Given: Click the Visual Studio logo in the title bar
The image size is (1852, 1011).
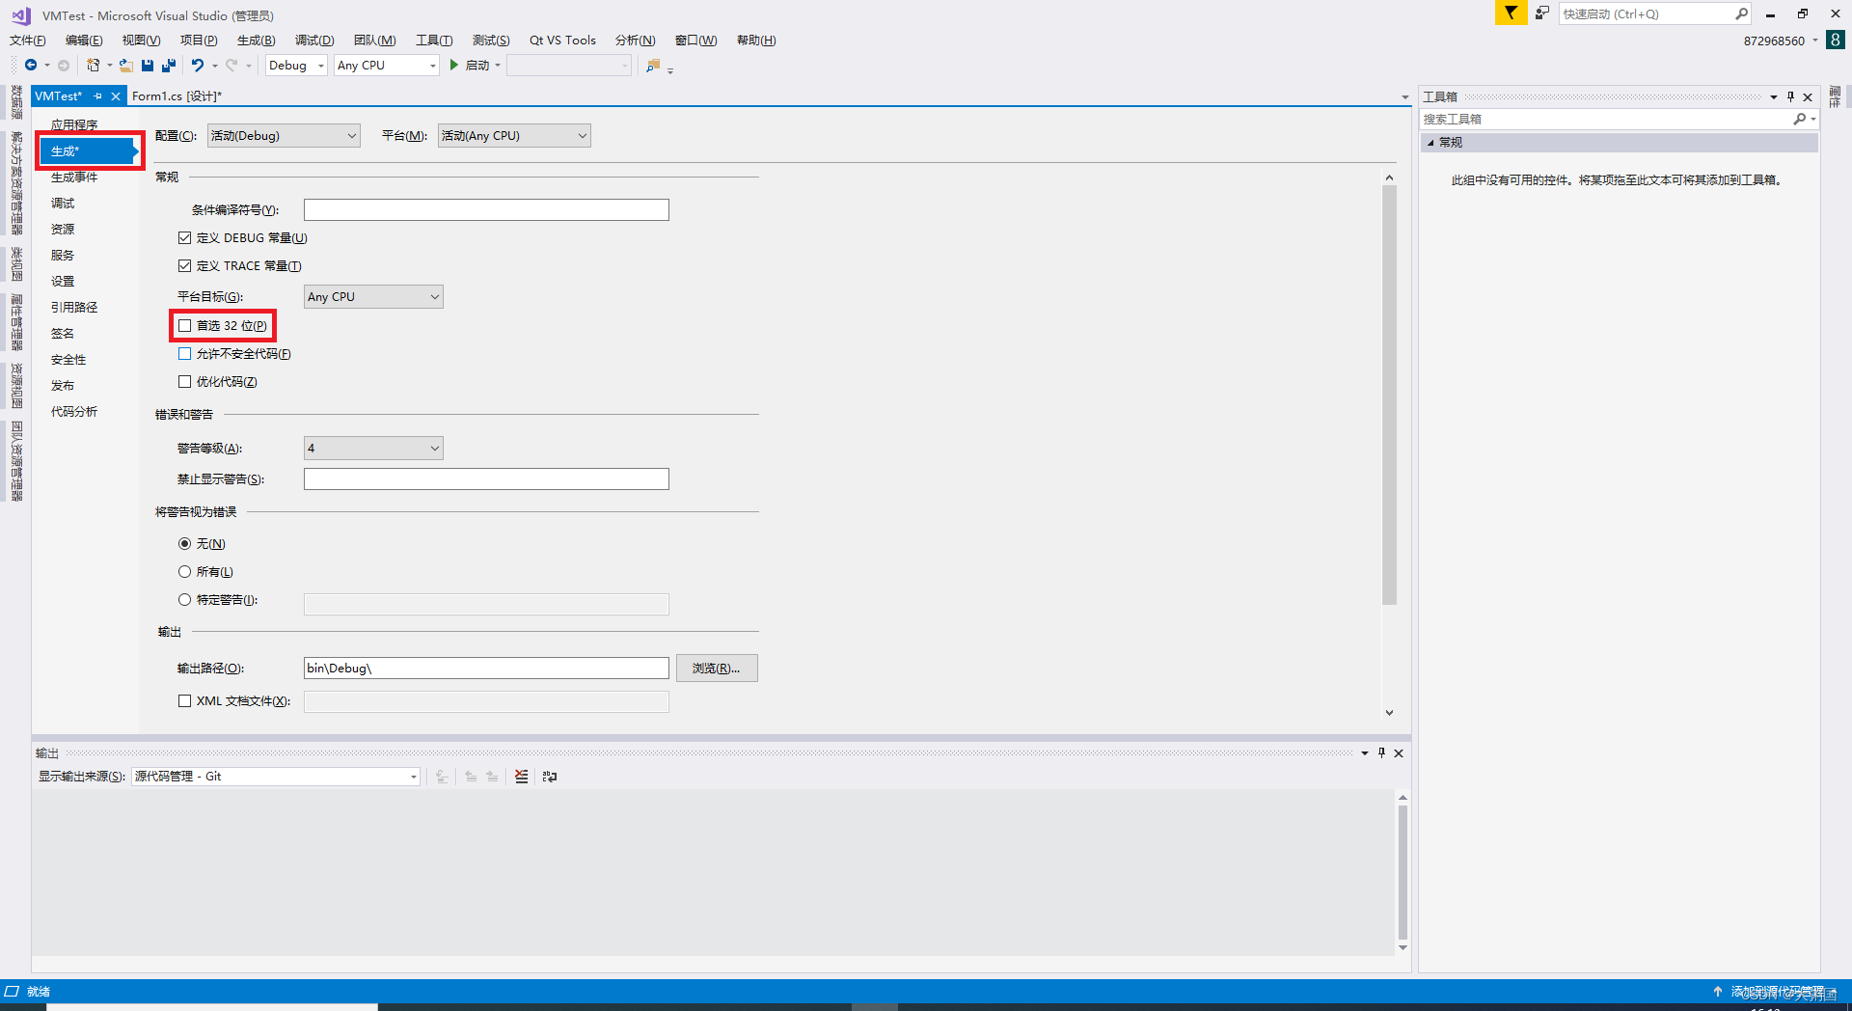Looking at the screenshot, I should coord(21,14).
